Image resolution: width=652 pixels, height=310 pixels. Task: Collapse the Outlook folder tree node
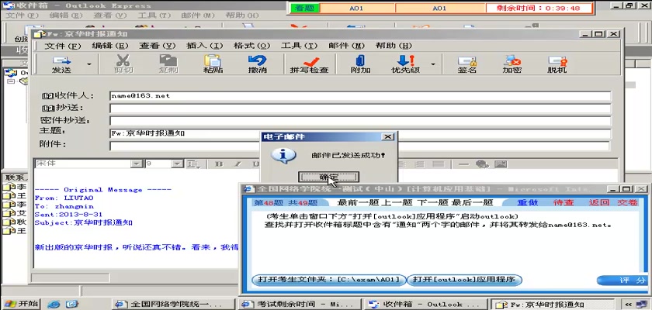pos(11,81)
